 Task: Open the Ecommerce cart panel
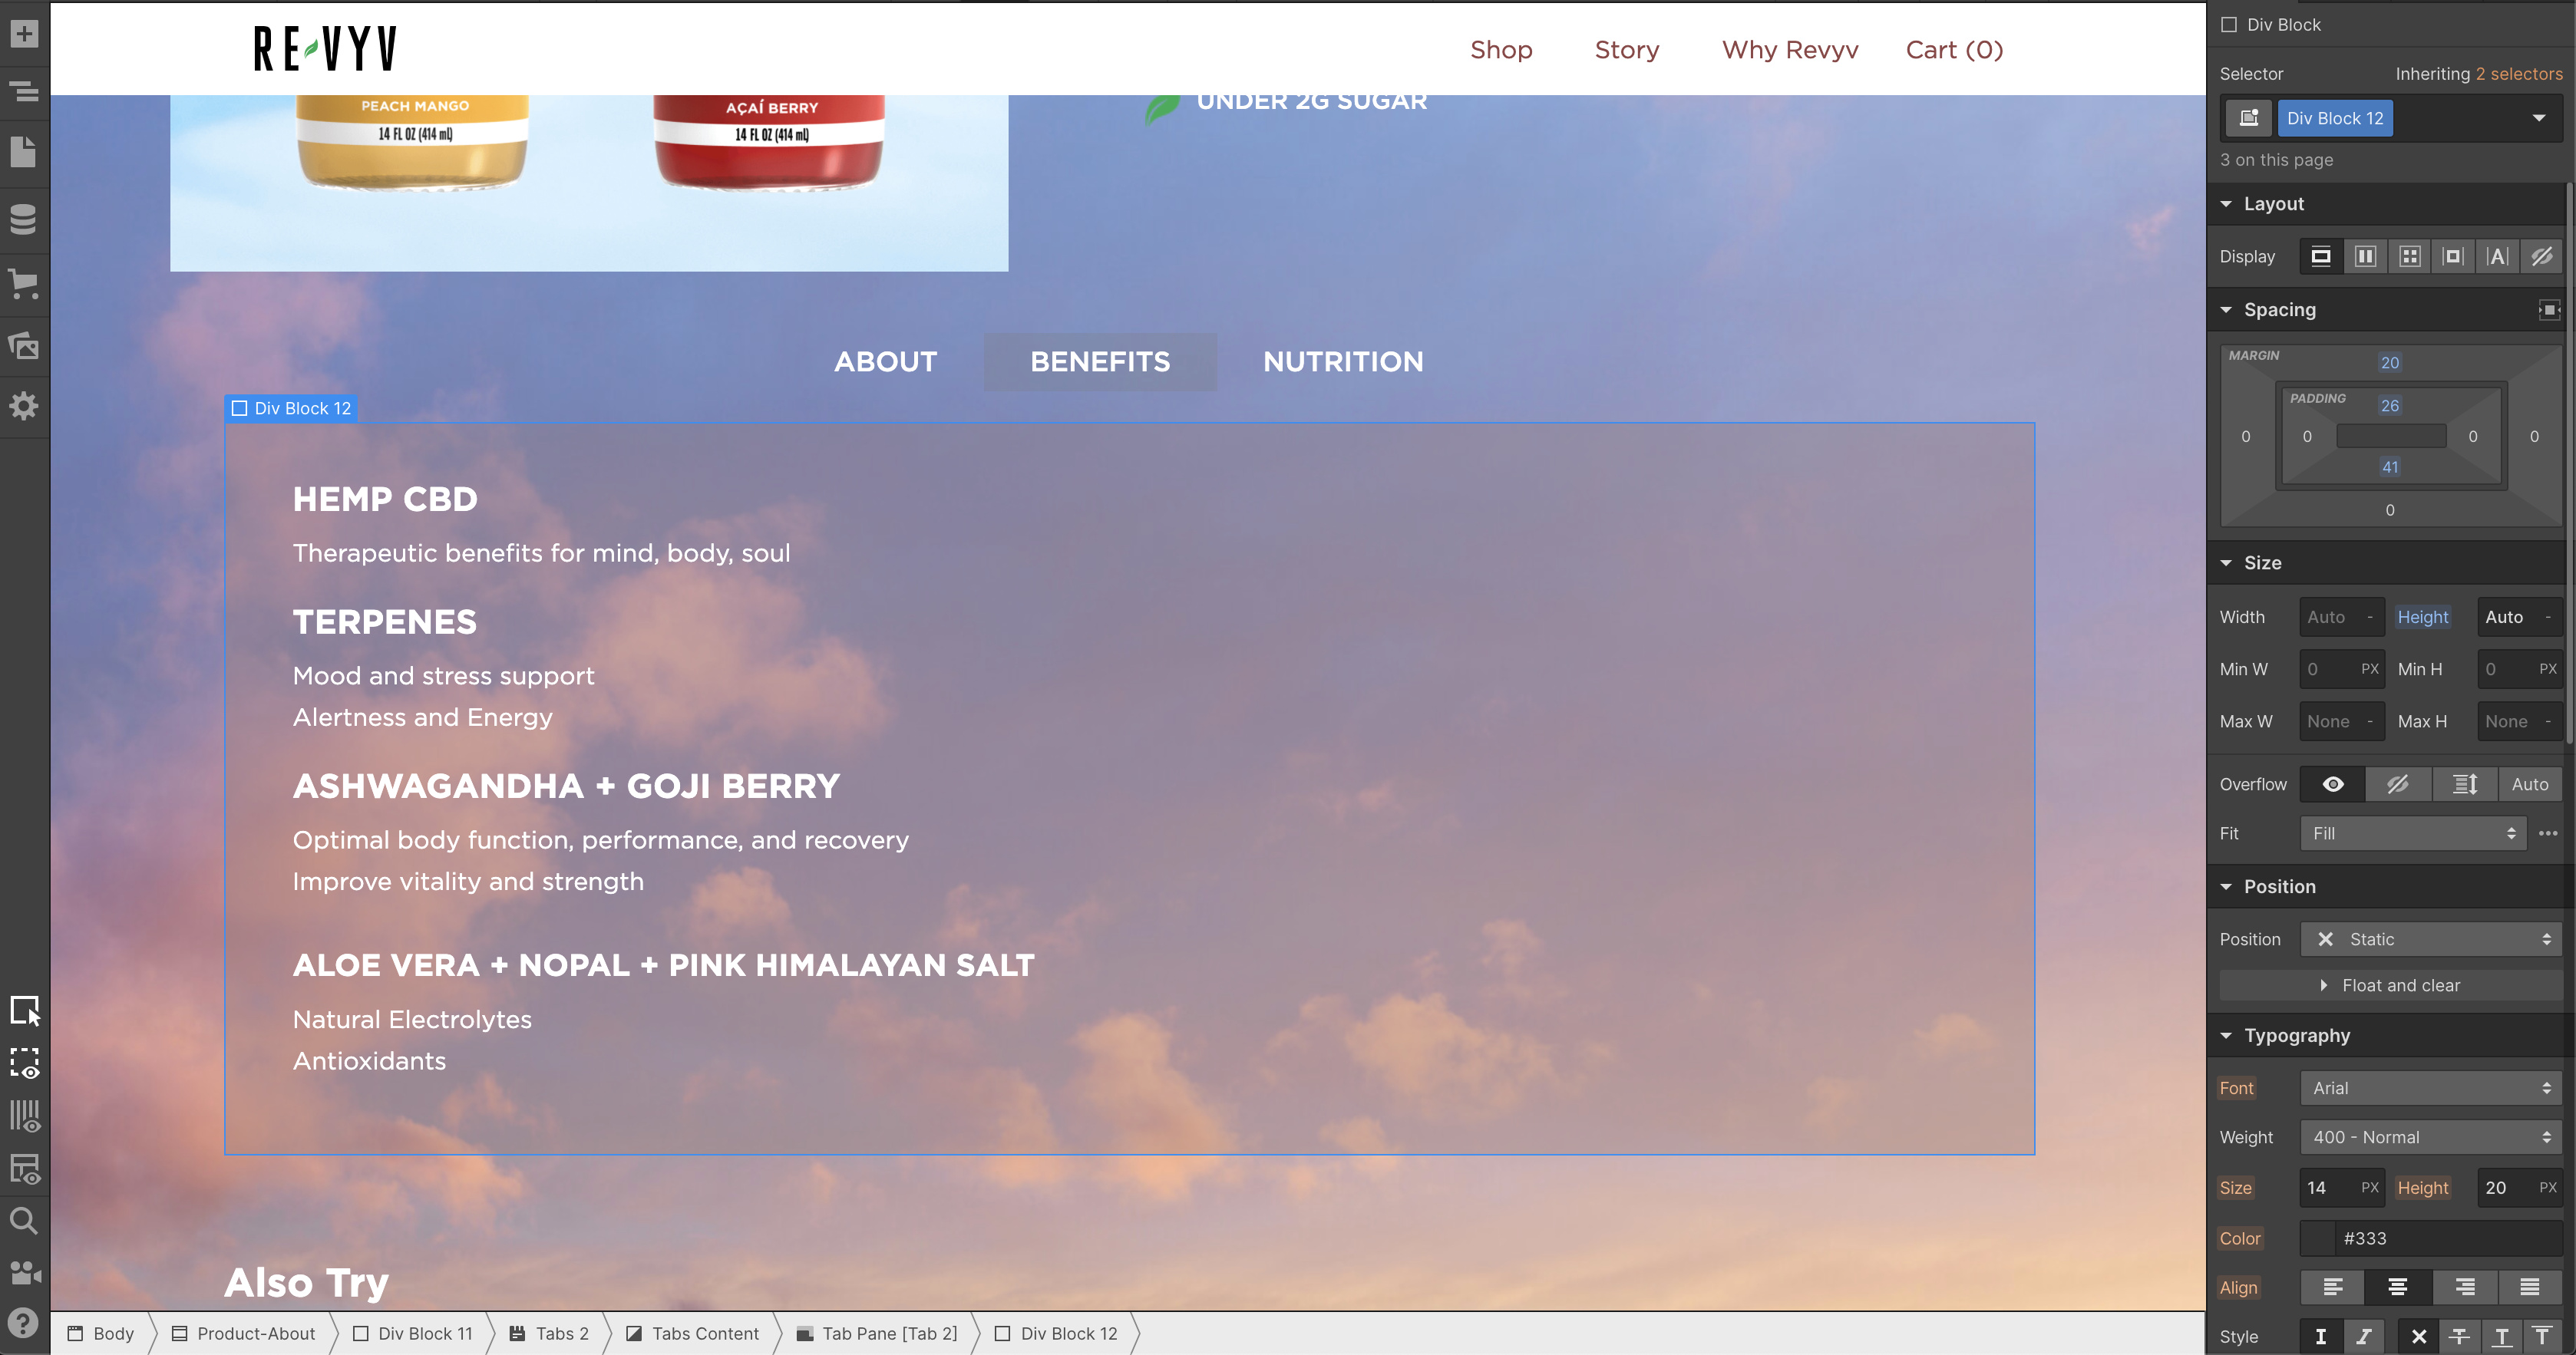pos(24,283)
